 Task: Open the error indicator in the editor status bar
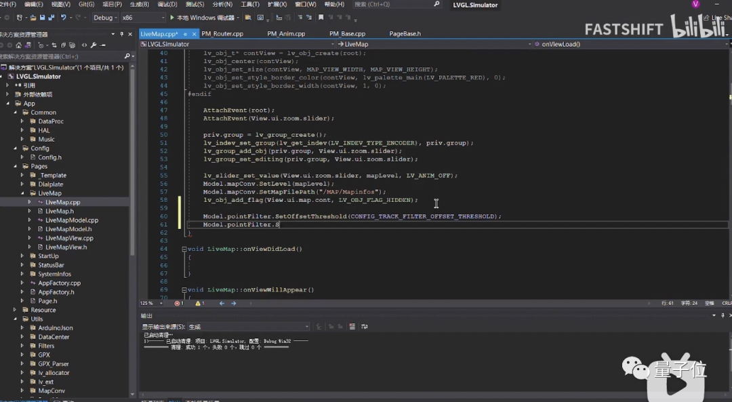179,303
